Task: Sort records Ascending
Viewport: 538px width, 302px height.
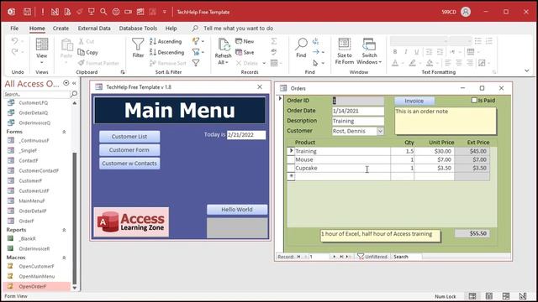Action: 166,41
